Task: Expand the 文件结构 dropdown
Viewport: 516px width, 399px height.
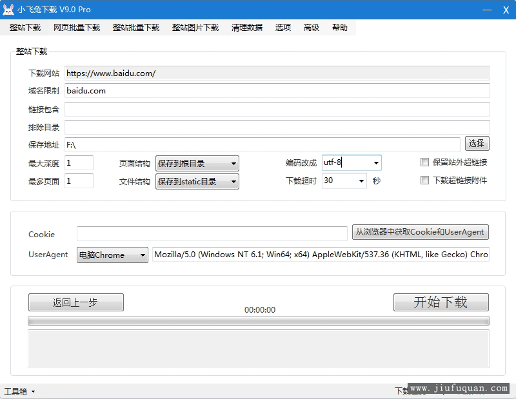Action: (x=197, y=182)
